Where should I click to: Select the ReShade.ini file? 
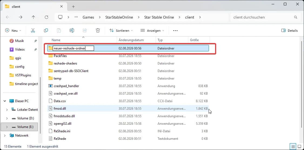click(128, 131)
